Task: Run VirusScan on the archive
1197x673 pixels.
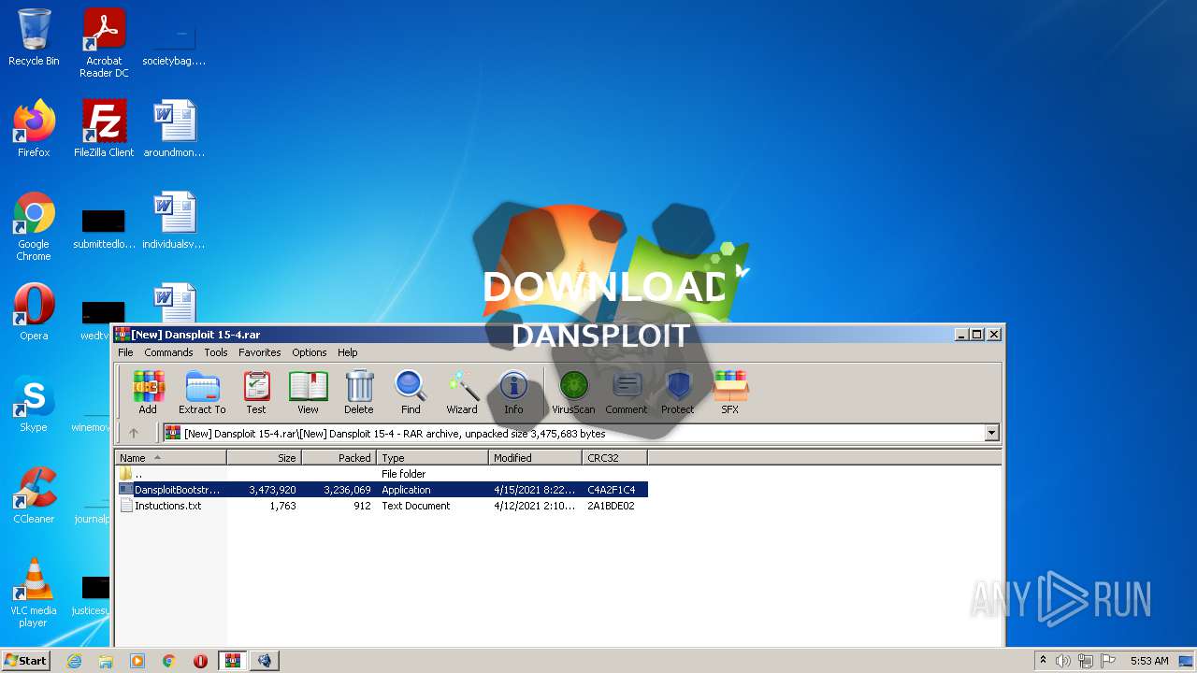Action: click(x=573, y=392)
